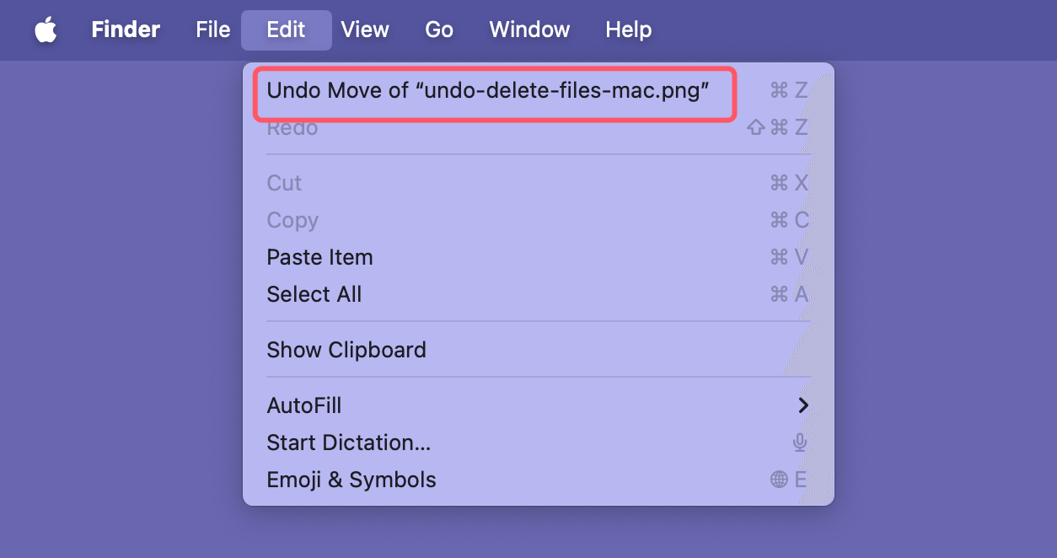Open the Go menu

coord(439,30)
